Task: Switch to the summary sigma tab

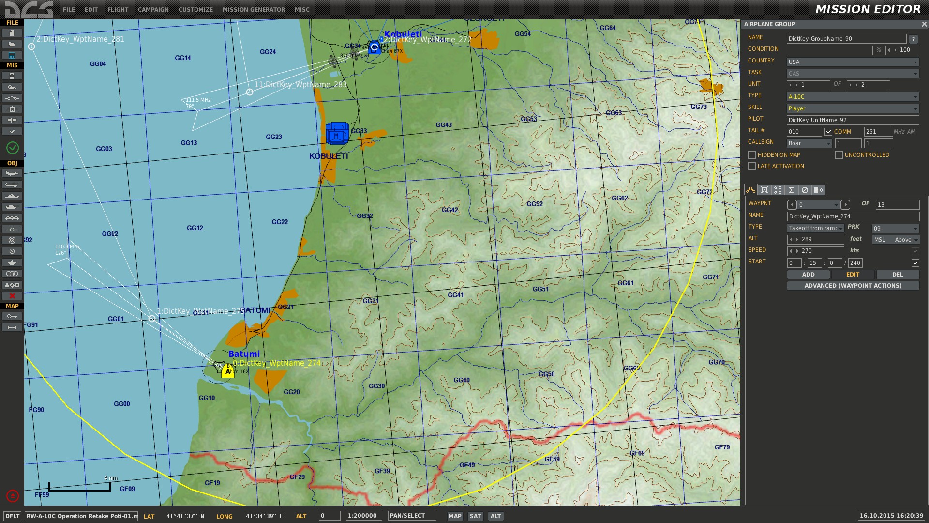Action: (x=791, y=190)
